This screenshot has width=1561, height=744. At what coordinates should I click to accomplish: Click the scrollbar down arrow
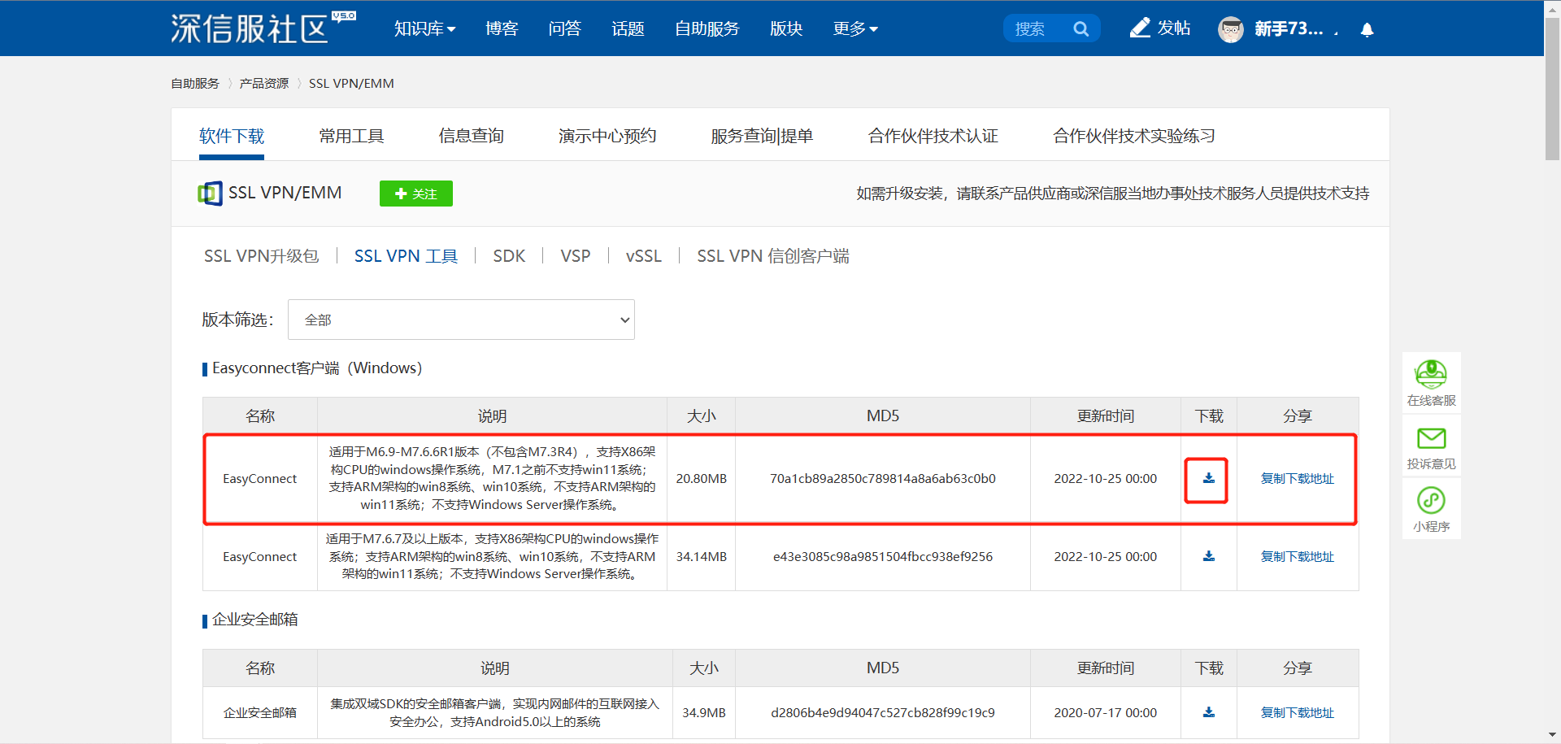[x=1552, y=736]
